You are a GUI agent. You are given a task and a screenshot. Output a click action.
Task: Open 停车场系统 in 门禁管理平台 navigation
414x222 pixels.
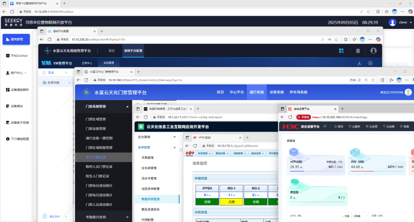point(299,92)
